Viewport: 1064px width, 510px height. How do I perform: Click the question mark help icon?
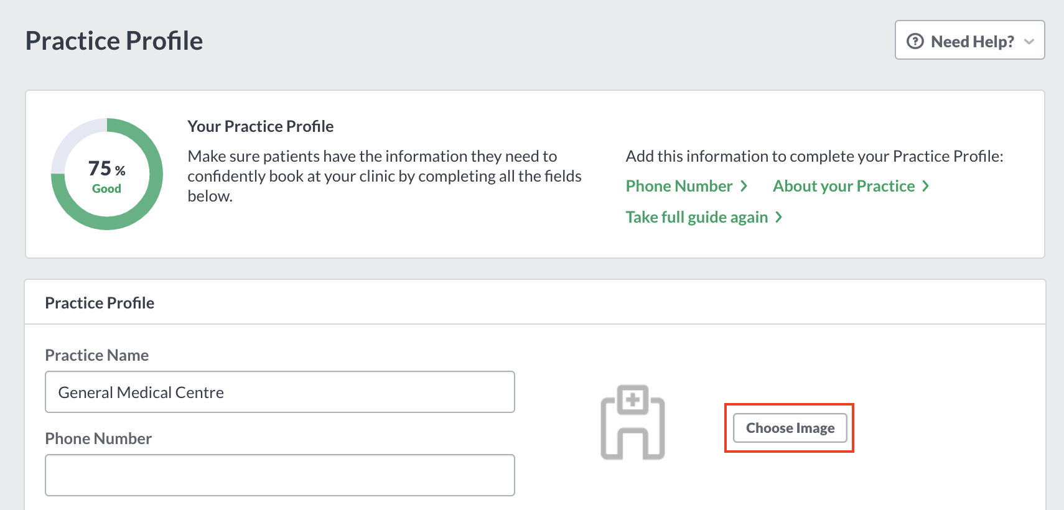(x=915, y=41)
